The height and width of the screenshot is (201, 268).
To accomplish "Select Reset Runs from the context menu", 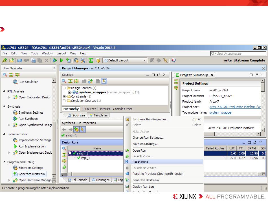I will click(x=164, y=162).
